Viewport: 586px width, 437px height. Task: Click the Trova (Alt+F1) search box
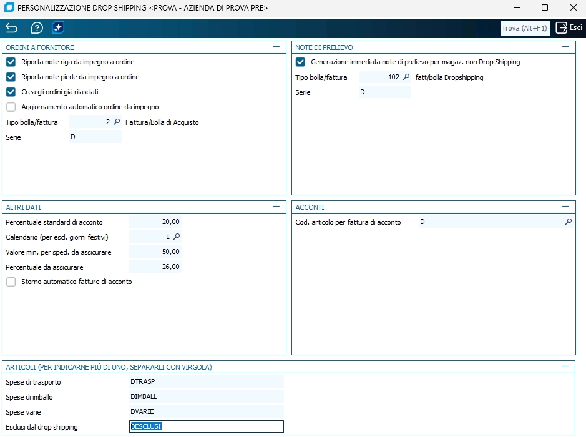525,28
